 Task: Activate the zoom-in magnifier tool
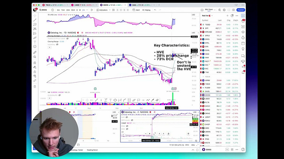[x=35, y=57]
